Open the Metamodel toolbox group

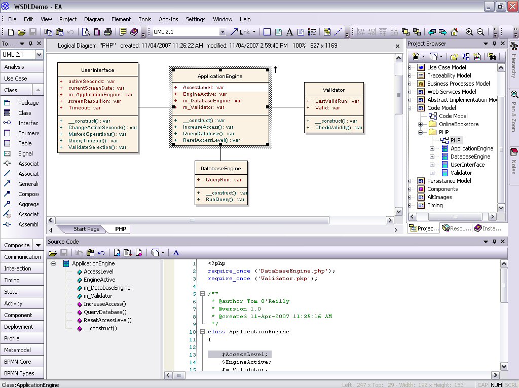coord(22,350)
